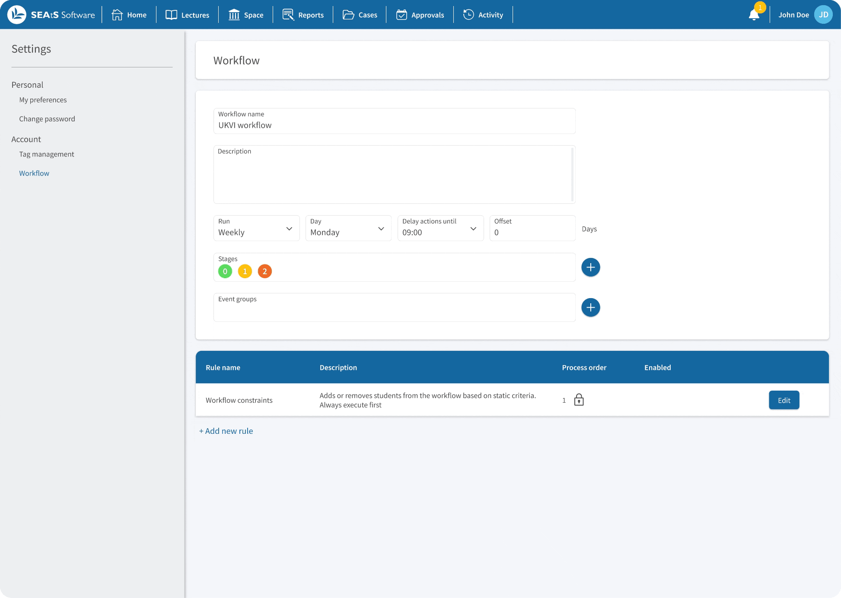Viewport: 841px width, 598px height.
Task: Click John Doe user name
Action: tap(793, 15)
